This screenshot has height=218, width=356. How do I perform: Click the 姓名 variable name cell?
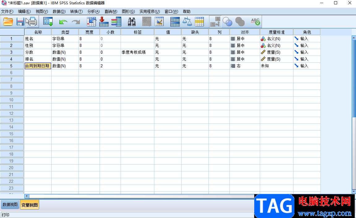38,39
